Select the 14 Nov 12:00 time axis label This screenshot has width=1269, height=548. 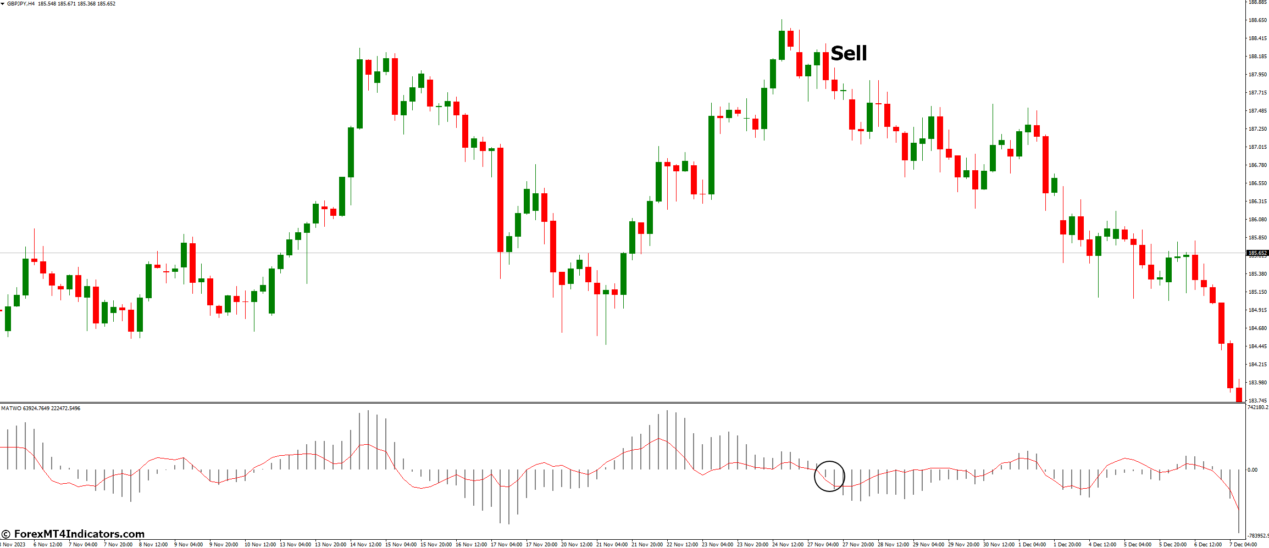pos(366,545)
